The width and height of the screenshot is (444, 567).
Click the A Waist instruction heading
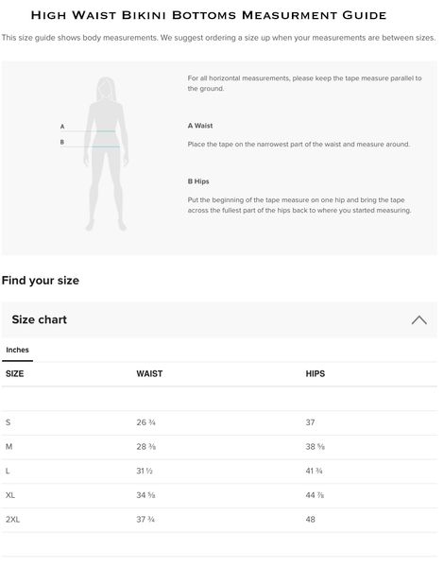coord(202,128)
